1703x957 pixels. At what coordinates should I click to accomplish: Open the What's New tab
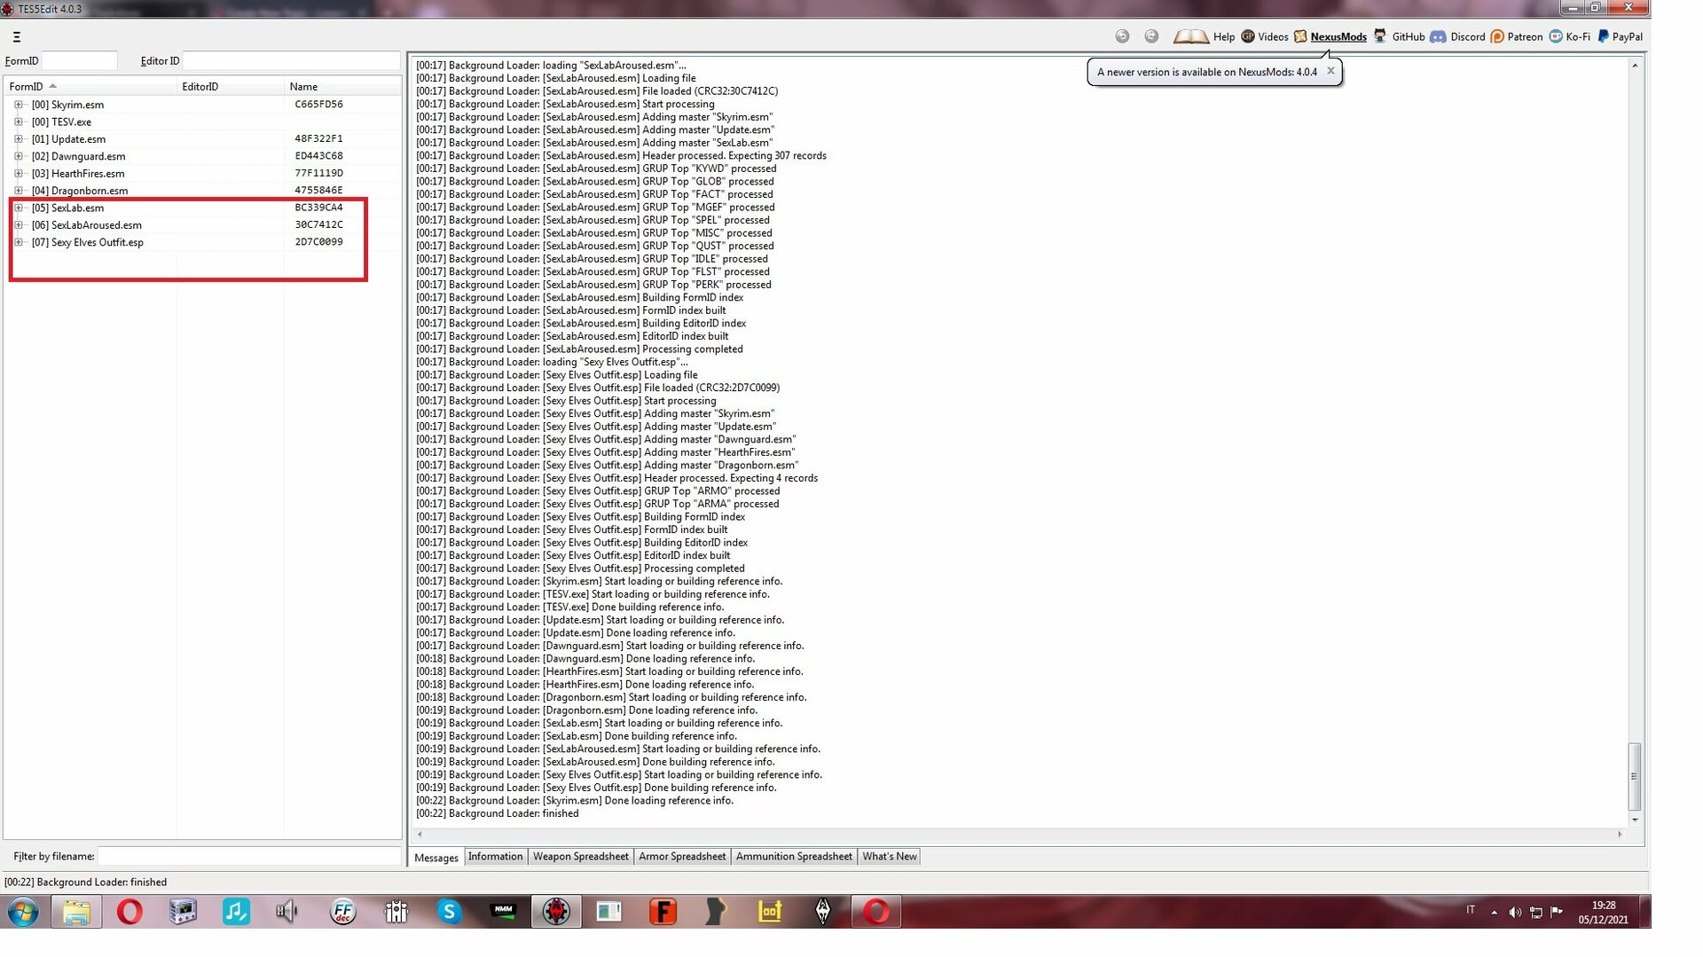point(890,857)
